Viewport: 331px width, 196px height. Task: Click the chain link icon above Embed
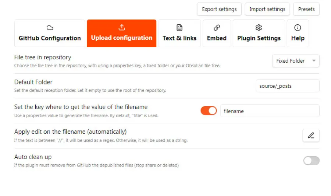pyautogui.click(x=217, y=28)
